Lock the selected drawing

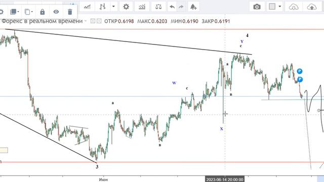click(x=43, y=12)
